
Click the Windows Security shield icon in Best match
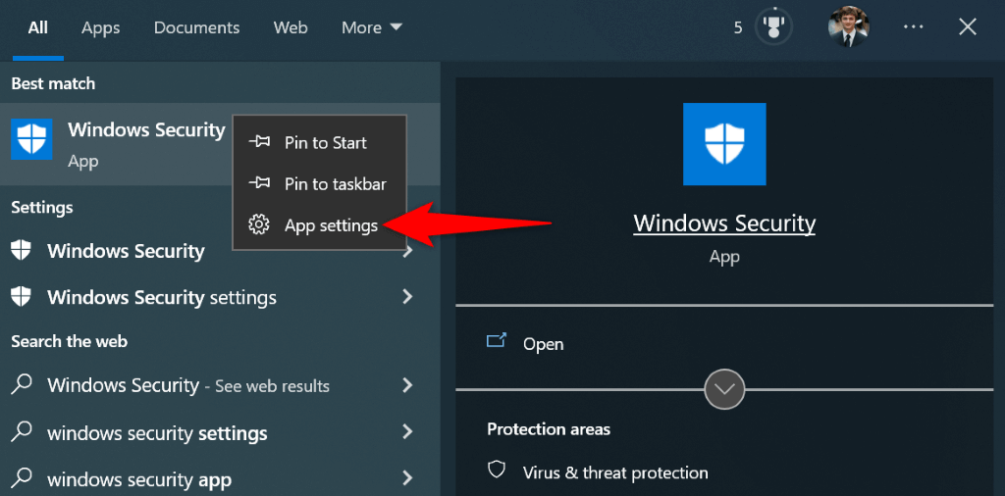pos(31,139)
